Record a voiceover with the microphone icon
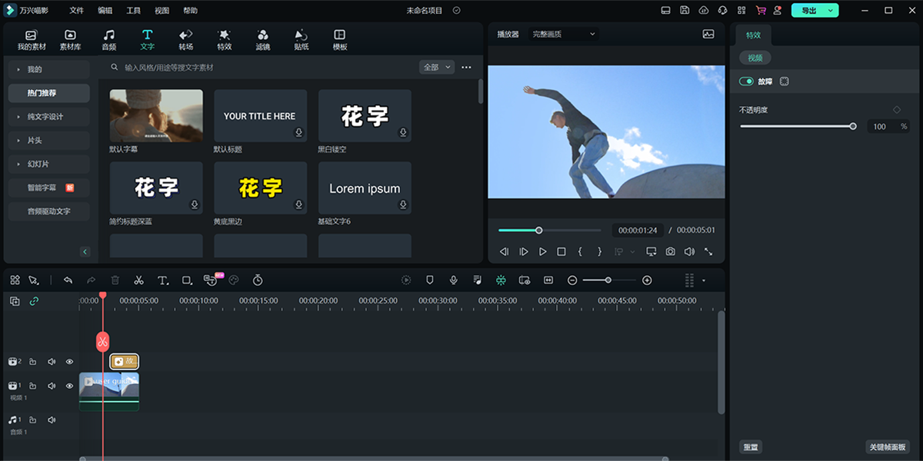This screenshot has width=923, height=461. (x=454, y=280)
